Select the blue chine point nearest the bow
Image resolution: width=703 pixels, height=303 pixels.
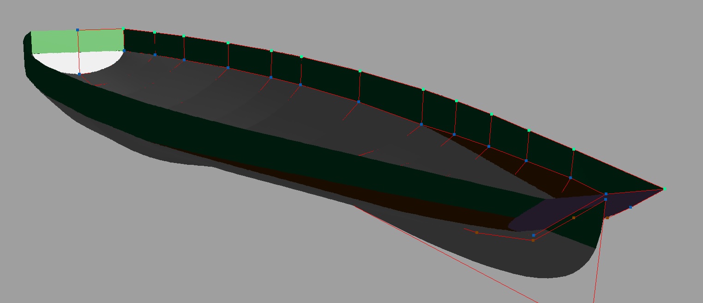pyautogui.click(x=571, y=178)
